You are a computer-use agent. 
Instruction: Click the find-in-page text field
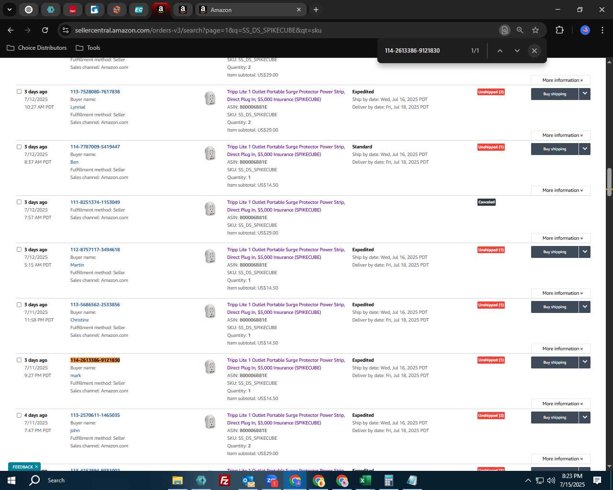click(424, 51)
